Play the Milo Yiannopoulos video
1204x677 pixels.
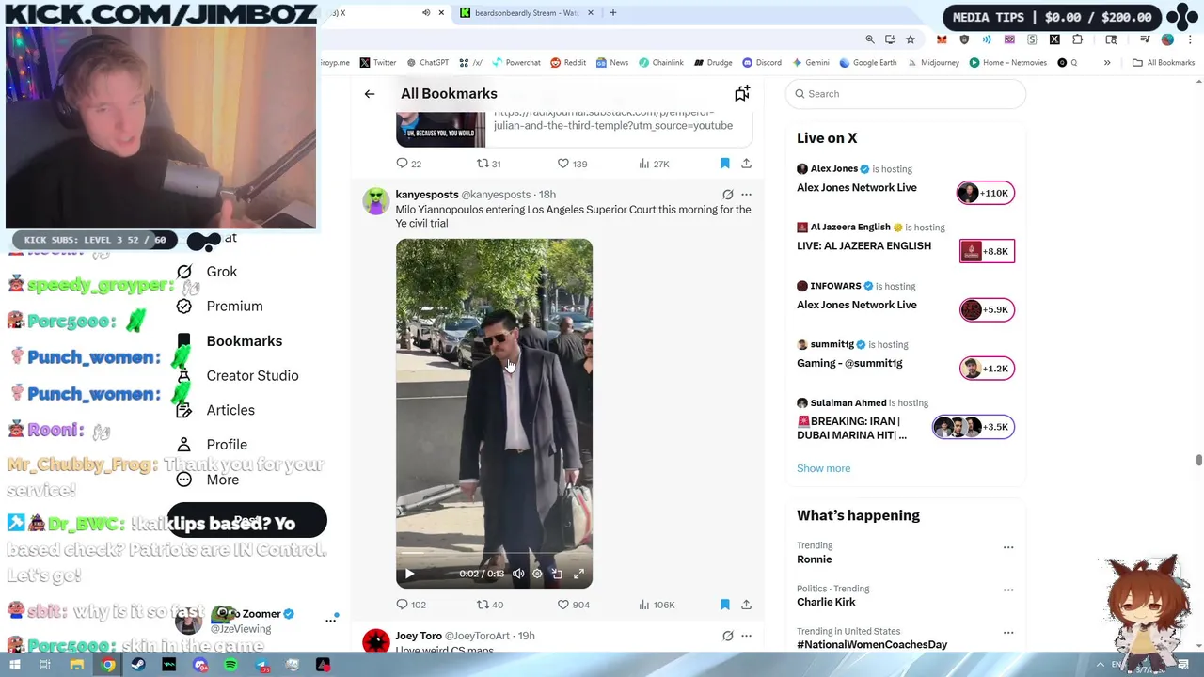(x=409, y=574)
